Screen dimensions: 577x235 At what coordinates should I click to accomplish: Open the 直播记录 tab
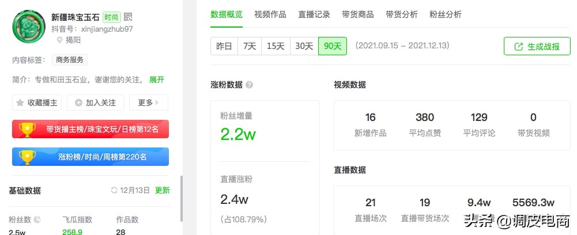[314, 15]
